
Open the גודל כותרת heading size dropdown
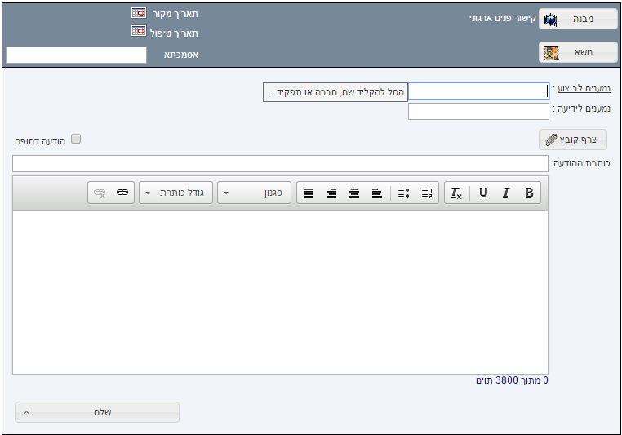click(x=175, y=193)
